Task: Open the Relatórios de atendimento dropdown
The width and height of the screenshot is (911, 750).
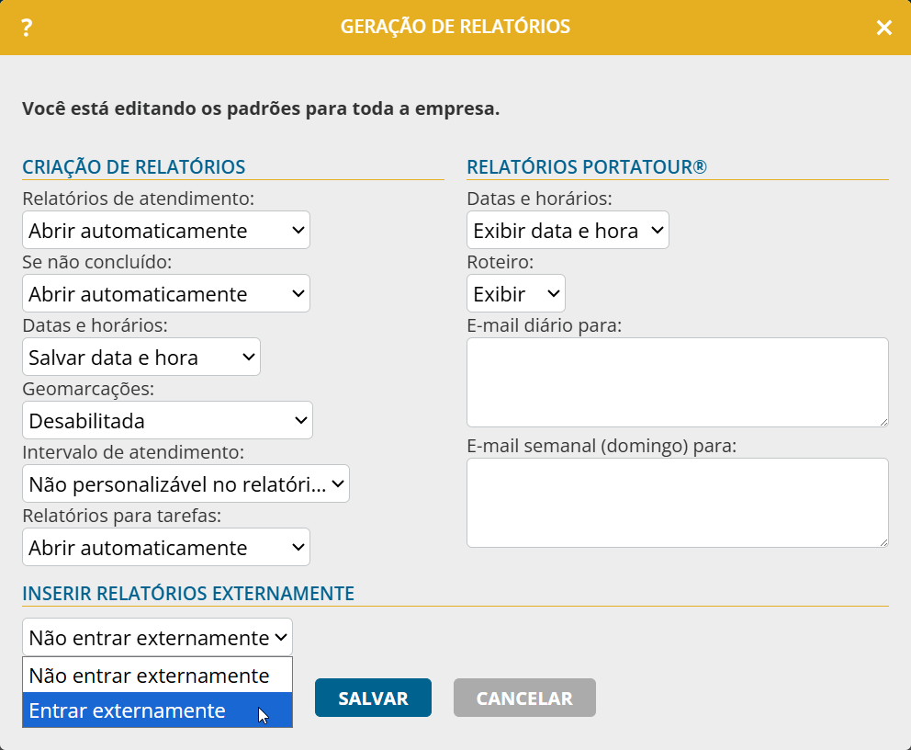Action: pyautogui.click(x=165, y=231)
